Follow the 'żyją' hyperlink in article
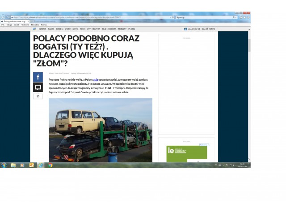The width and height of the screenshot is (286, 214). point(96,79)
